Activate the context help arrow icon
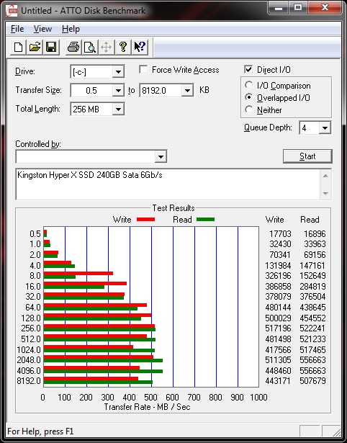This screenshot has height=443, width=347. tap(140, 47)
